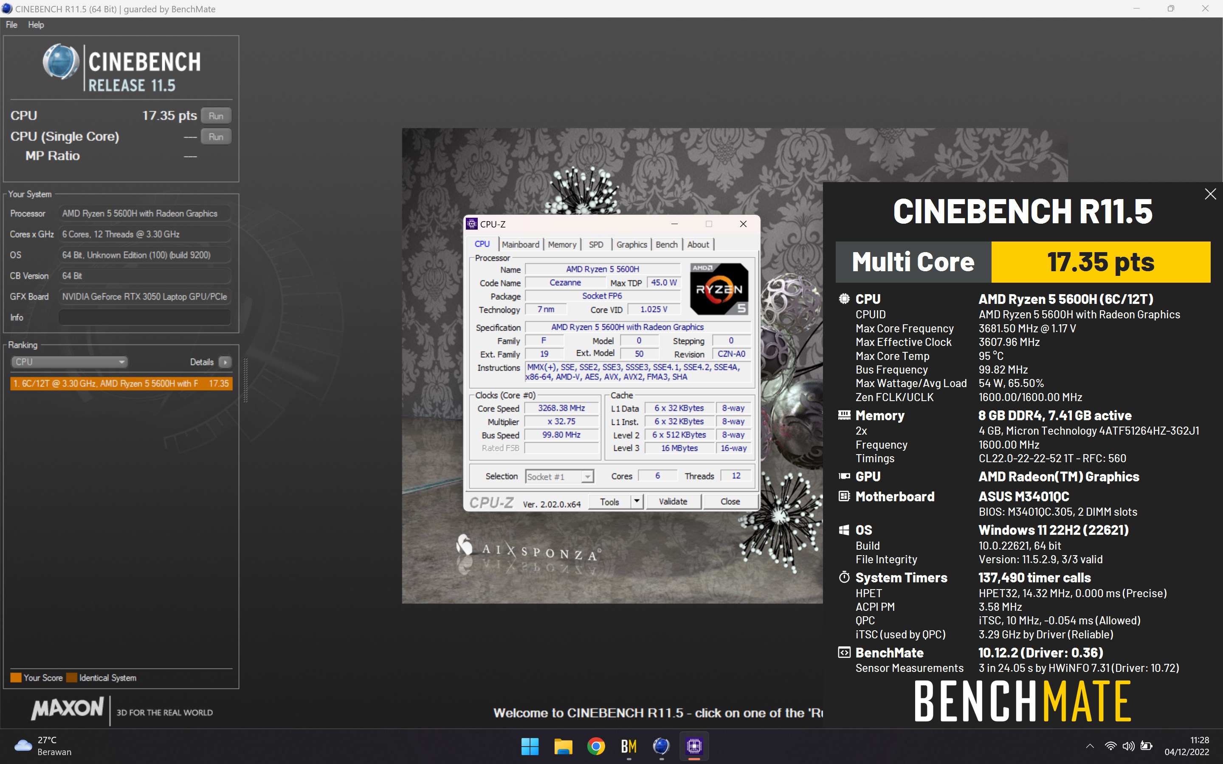Click the Processor field in Your System
Viewport: 1223px width, 764px height.
144,213
